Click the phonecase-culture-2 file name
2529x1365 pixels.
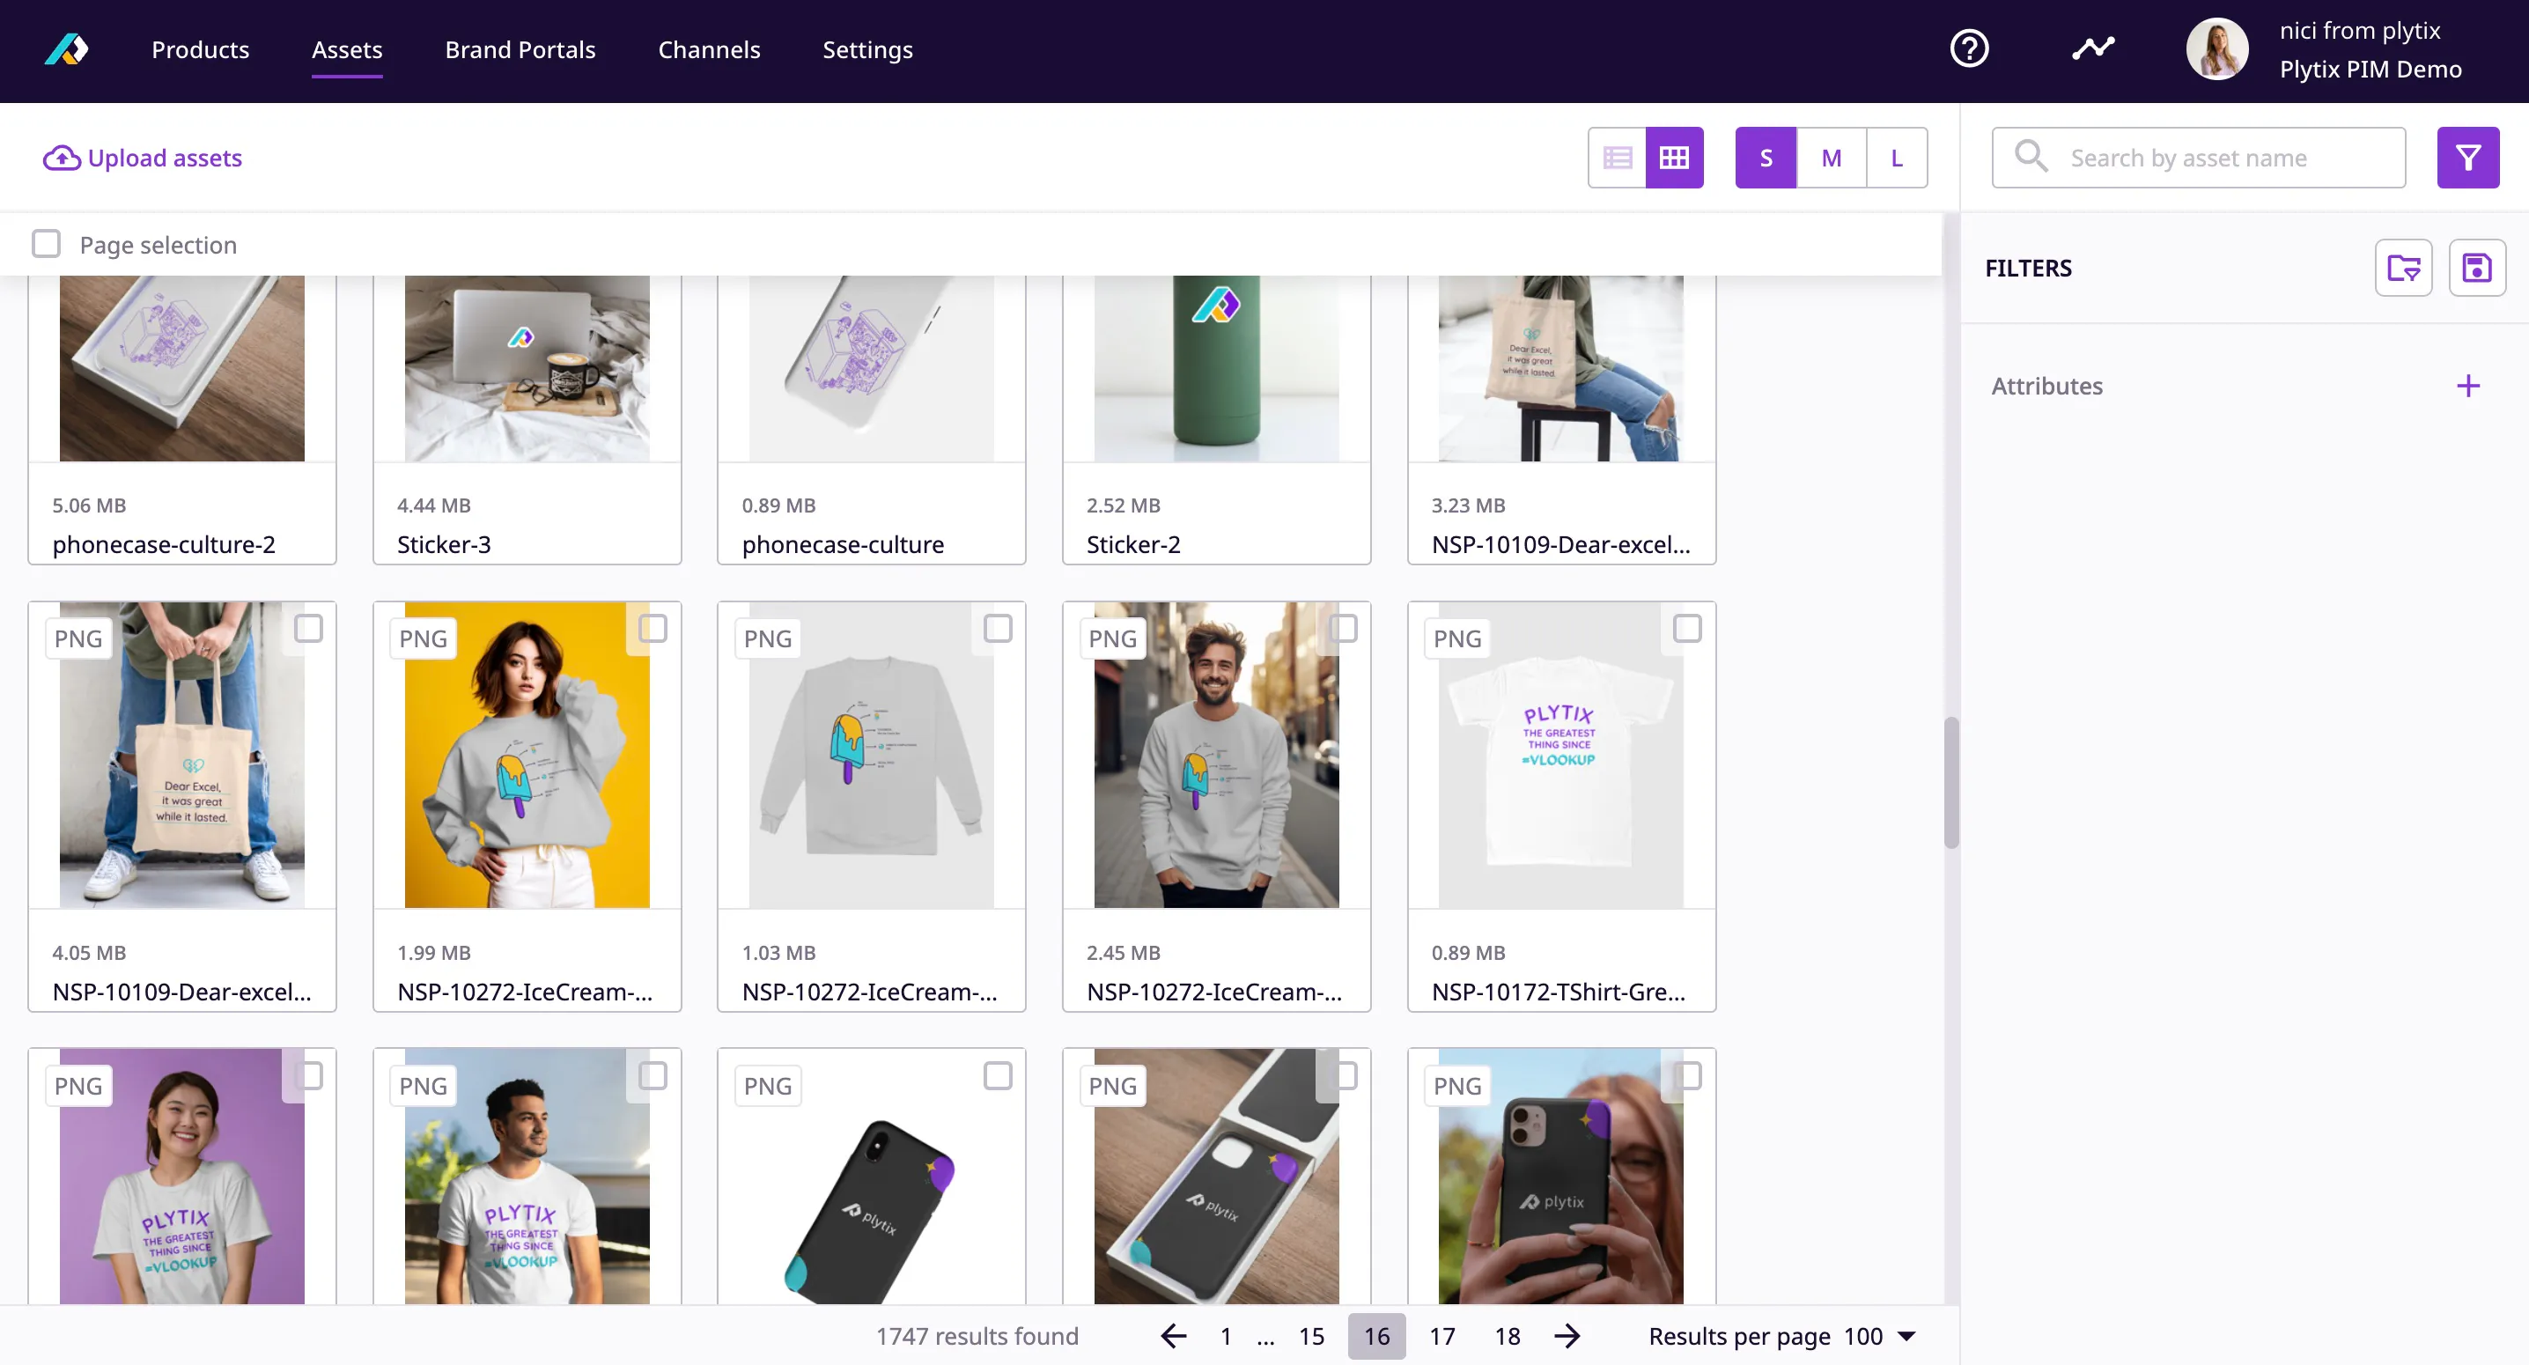(164, 544)
